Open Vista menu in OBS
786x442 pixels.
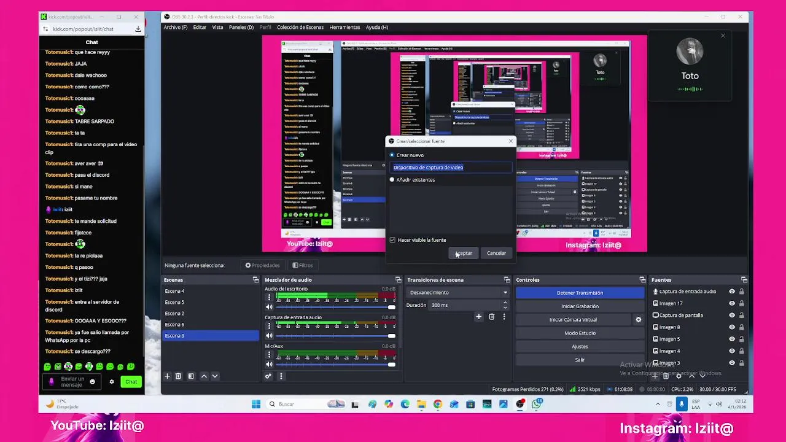point(217,27)
